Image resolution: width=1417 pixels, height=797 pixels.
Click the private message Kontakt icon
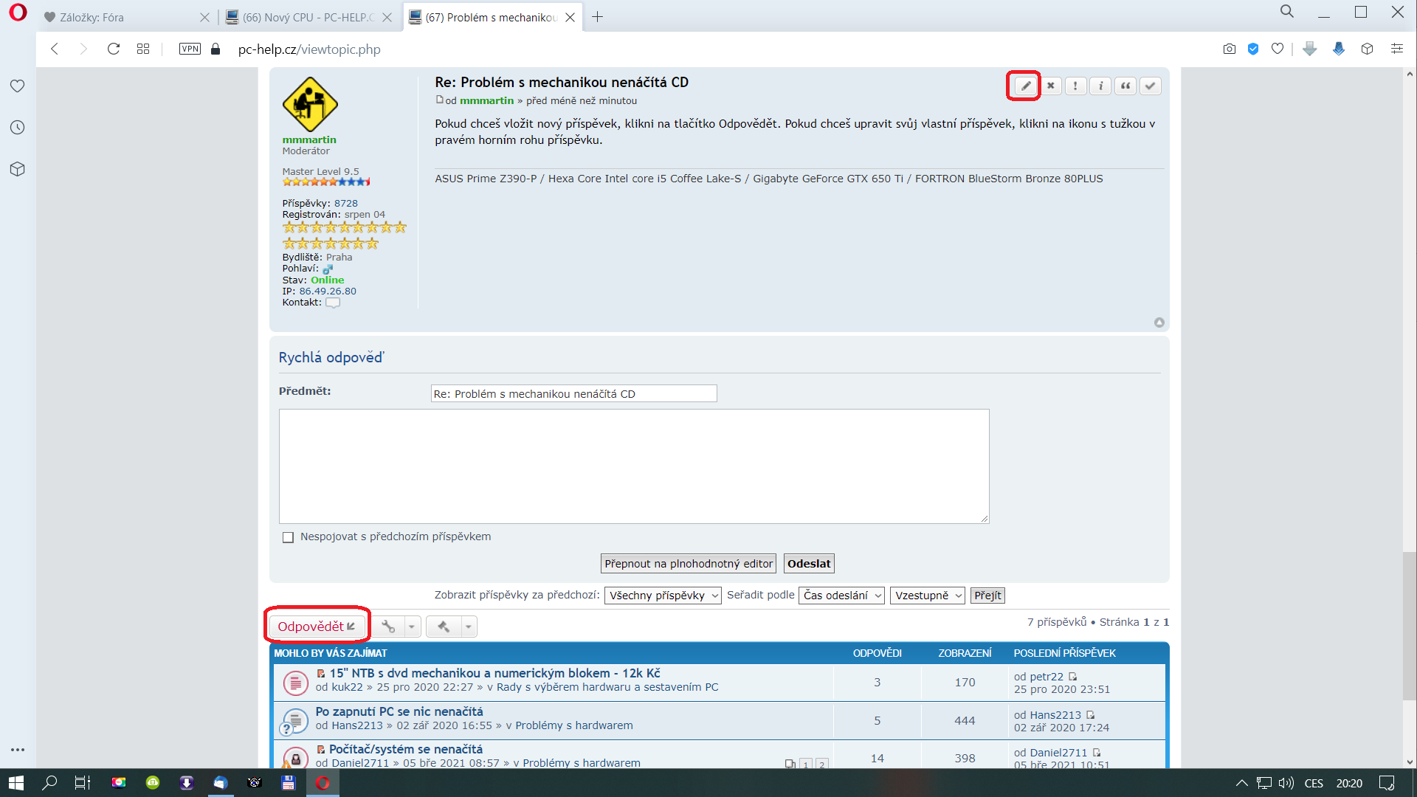(x=333, y=303)
